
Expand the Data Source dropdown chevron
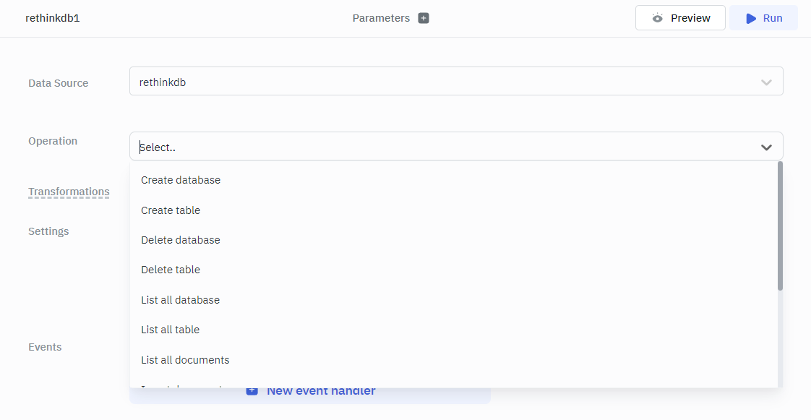(766, 82)
